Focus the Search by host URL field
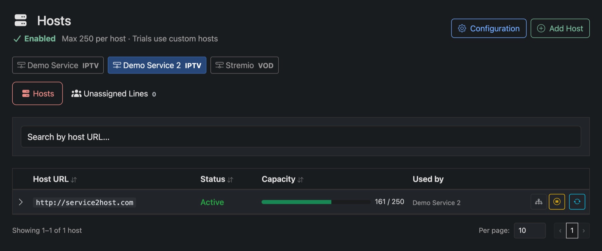602x251 pixels. click(301, 137)
